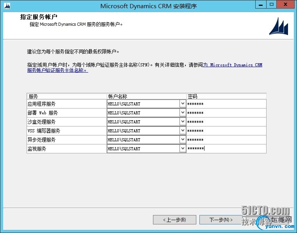Viewport: 297px width, 233px height.
Task: Maximize the CRM setup window
Action: click(271, 5)
